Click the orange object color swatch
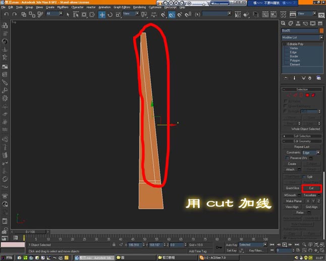326x261 pixels. [x=321, y=31]
